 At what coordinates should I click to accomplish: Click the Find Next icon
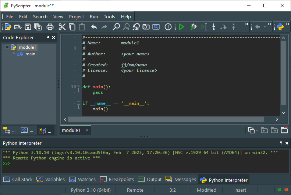click(x=127, y=27)
